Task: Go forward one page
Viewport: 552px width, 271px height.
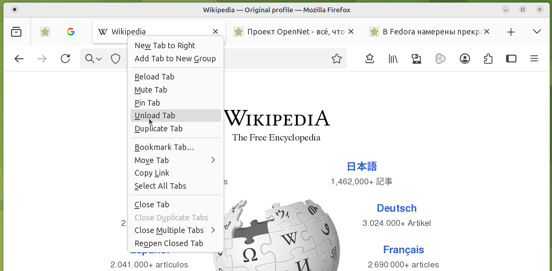Action: (x=42, y=59)
